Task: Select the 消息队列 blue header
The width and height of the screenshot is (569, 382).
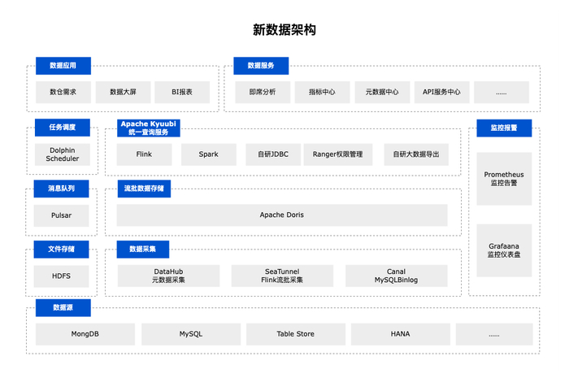Action: (x=61, y=189)
